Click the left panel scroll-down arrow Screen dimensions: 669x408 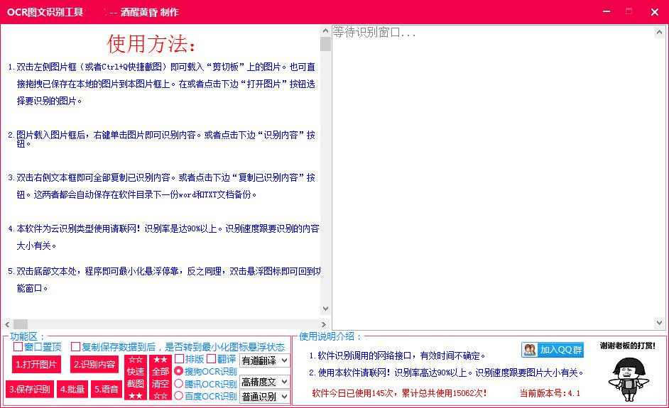[x=325, y=308]
